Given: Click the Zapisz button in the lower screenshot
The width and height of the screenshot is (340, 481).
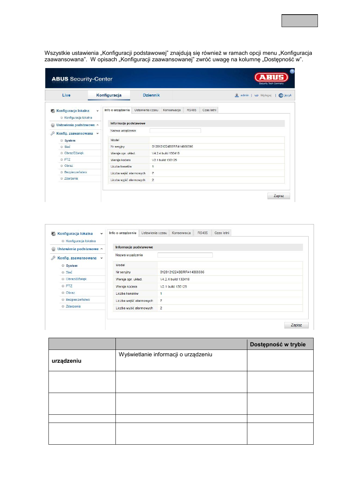Looking at the screenshot, I should click(x=296, y=325).
